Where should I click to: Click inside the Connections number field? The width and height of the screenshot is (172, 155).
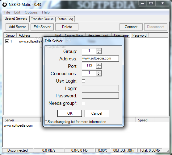[89, 73]
